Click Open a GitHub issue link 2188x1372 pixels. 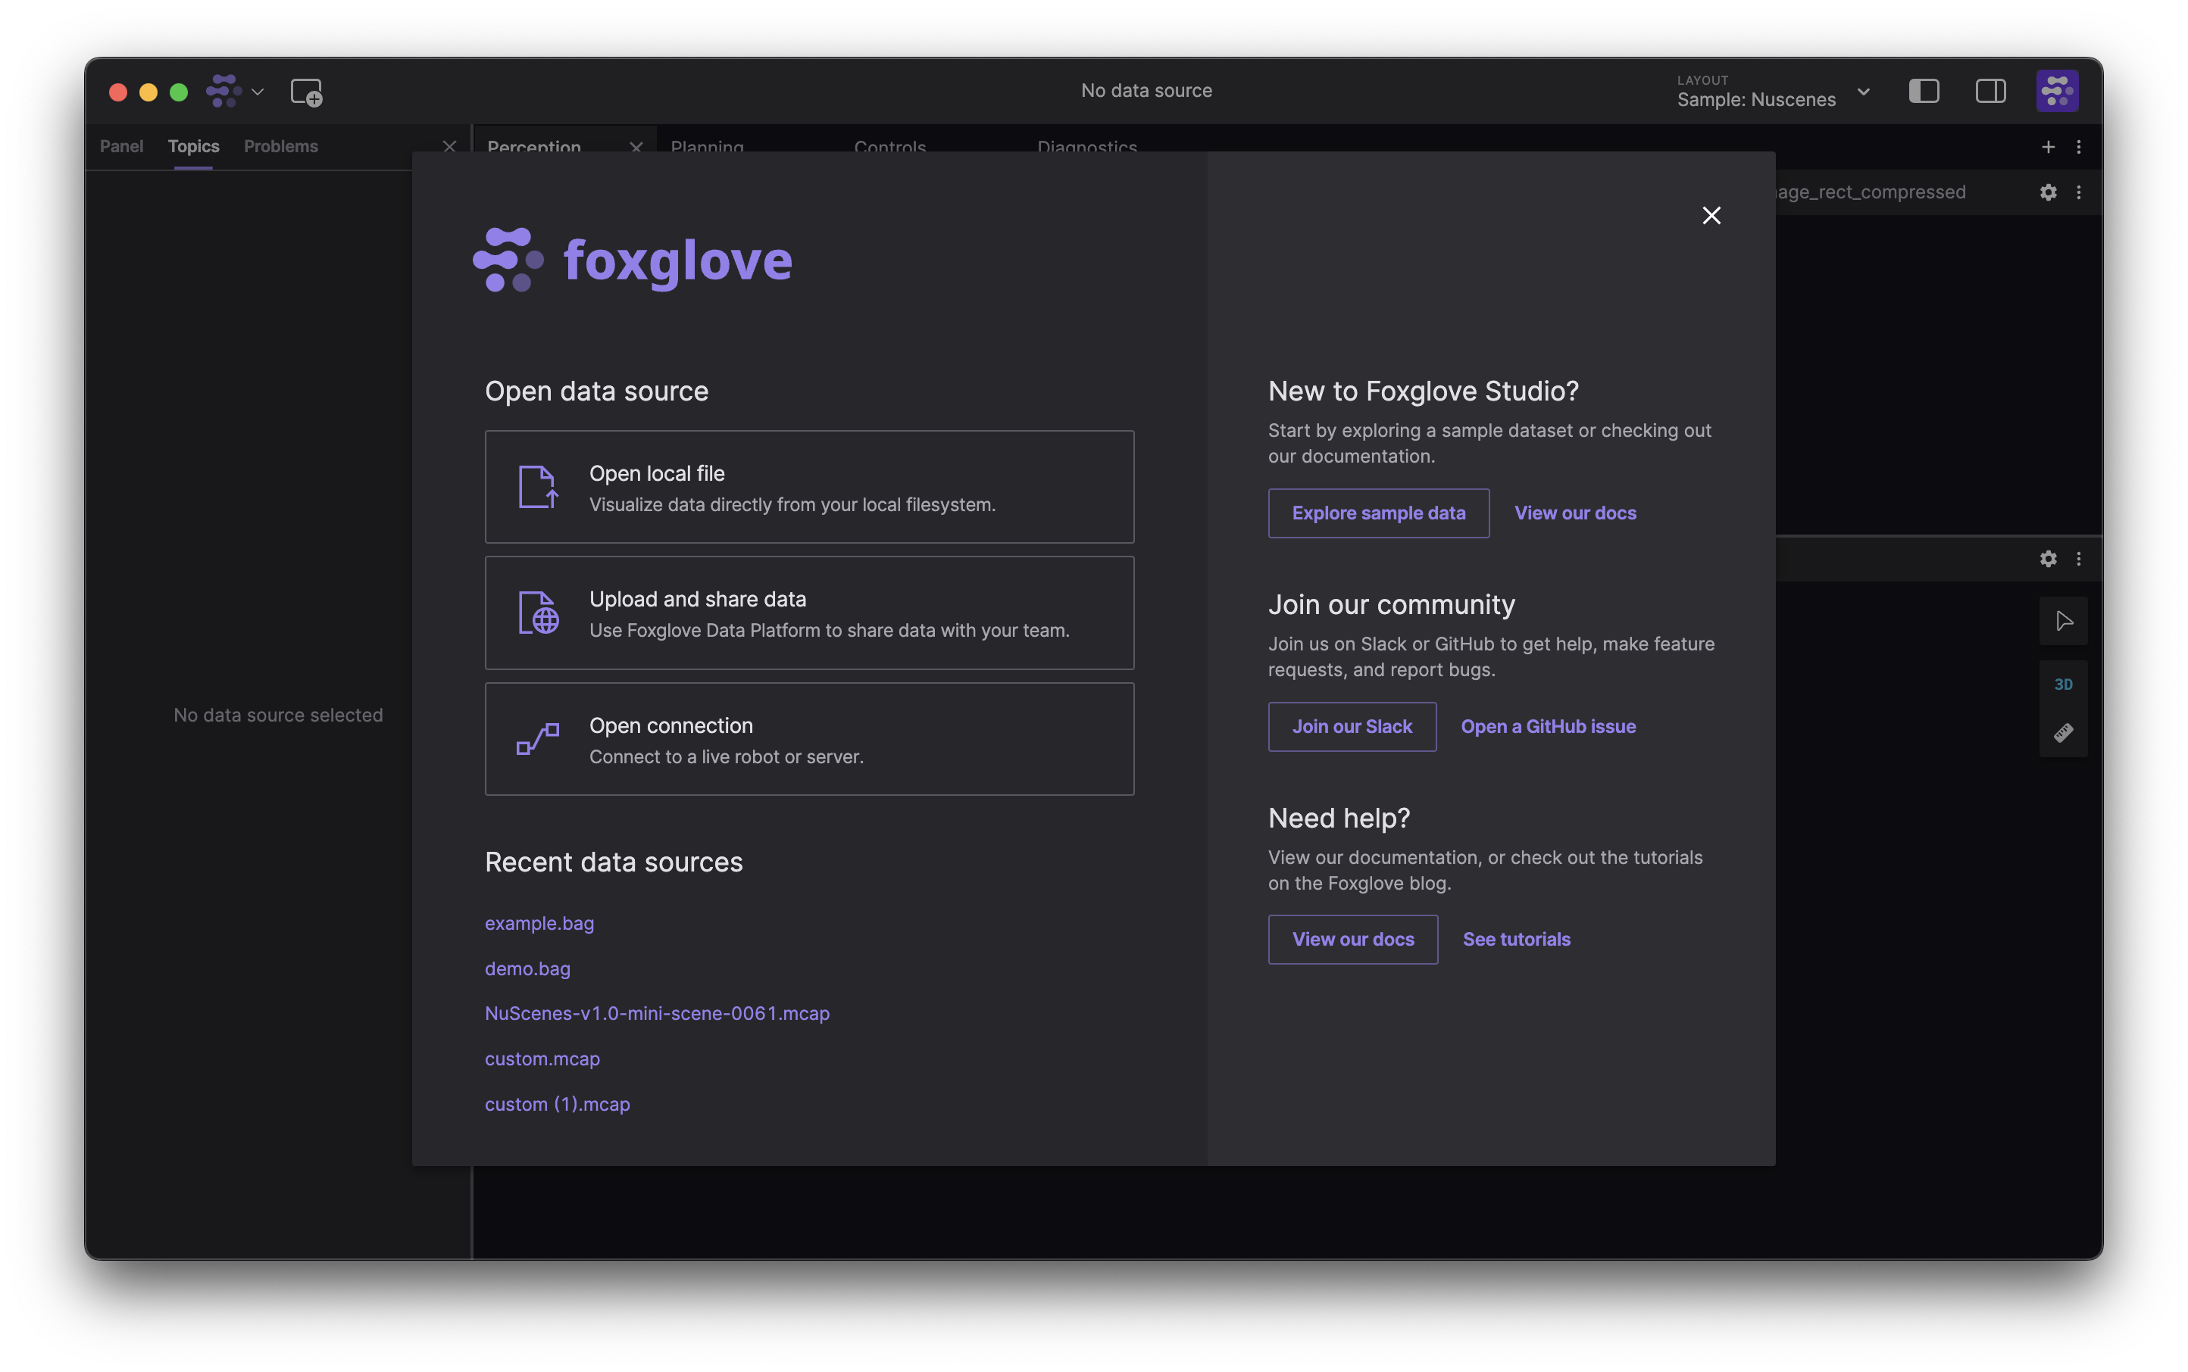coord(1548,727)
